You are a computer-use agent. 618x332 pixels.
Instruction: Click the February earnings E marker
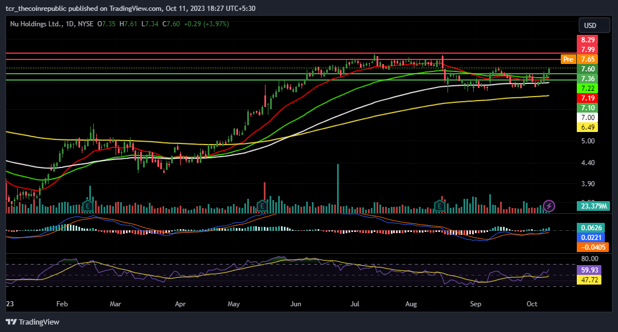(88, 206)
